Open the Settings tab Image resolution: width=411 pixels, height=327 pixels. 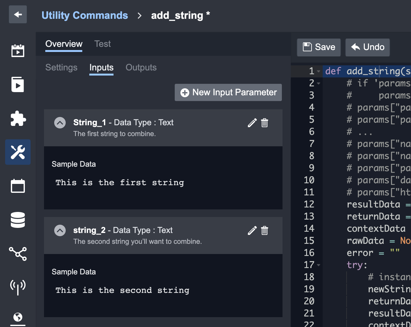pyautogui.click(x=61, y=68)
